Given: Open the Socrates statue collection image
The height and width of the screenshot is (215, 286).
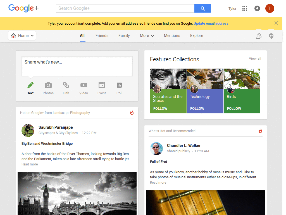Looking at the screenshot, I should coord(168,79).
